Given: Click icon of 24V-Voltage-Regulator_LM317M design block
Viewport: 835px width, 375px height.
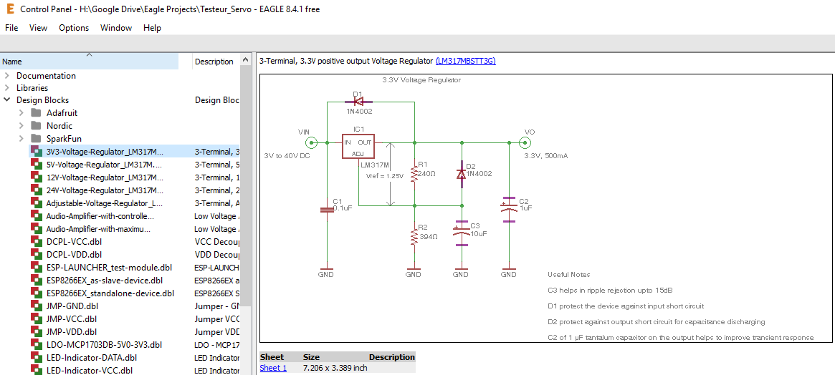Looking at the screenshot, I should coord(37,190).
